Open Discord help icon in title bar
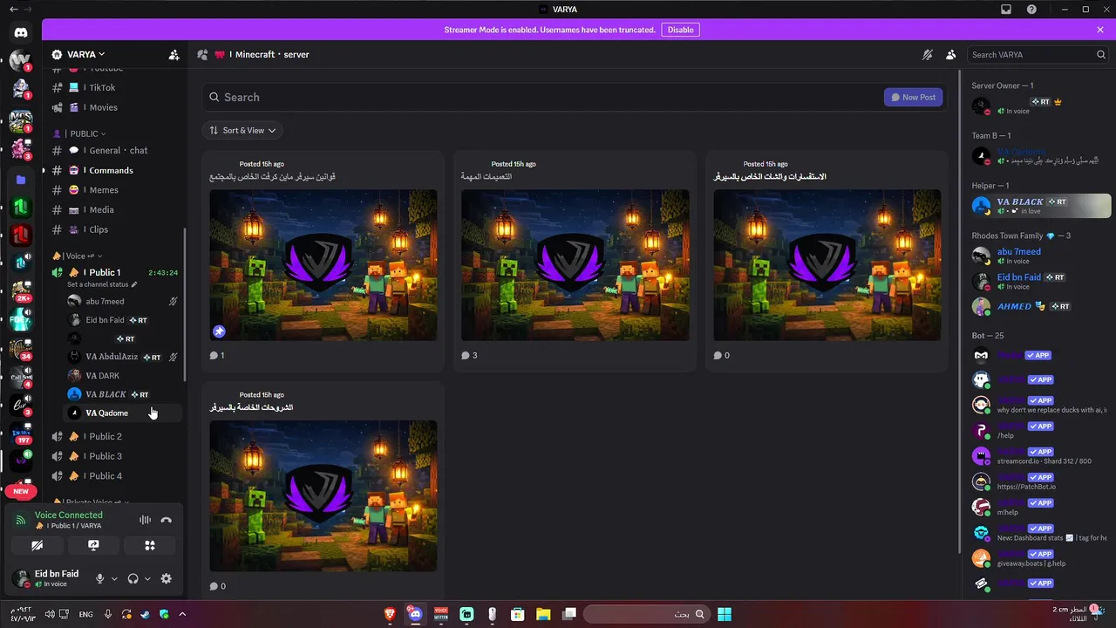This screenshot has height=628, width=1116. coord(1032,9)
